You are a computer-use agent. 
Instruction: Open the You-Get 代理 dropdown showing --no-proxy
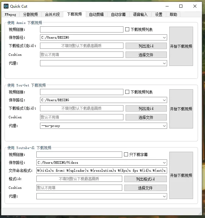click(164, 126)
